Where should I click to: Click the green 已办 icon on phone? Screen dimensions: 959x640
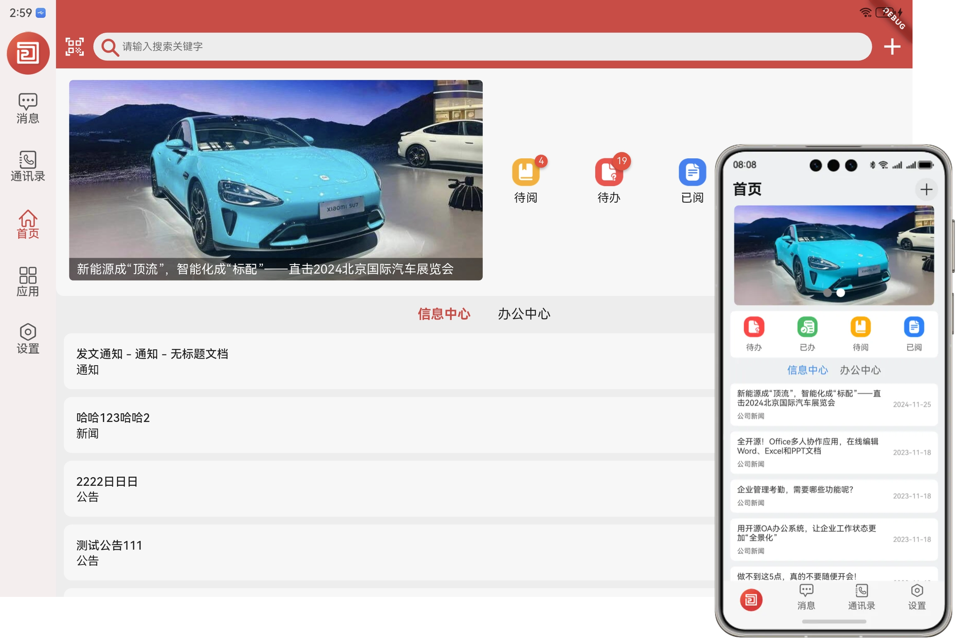[x=807, y=327]
